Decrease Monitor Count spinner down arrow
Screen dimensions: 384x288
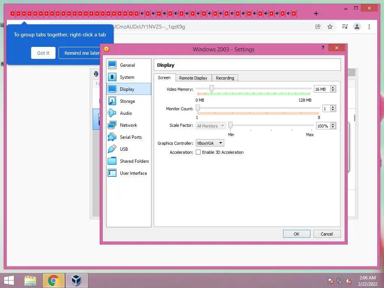[x=333, y=110]
